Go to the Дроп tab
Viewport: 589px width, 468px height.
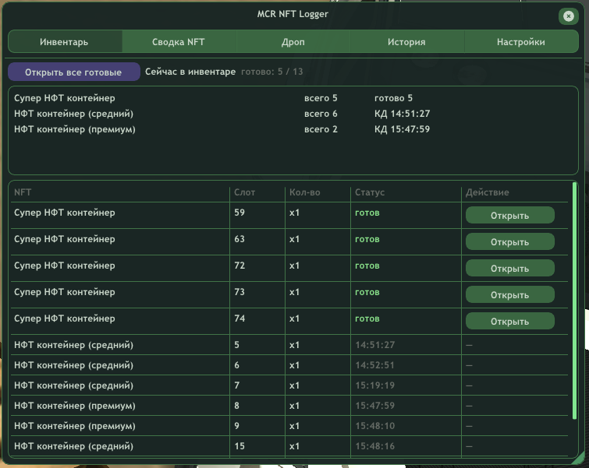click(x=293, y=41)
